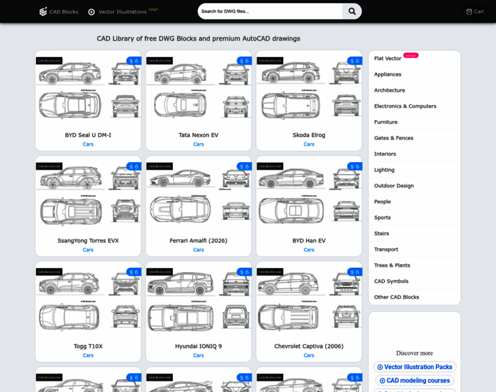Select the Lighting category
Viewport: 496px width, 392px height.
coord(414,170)
